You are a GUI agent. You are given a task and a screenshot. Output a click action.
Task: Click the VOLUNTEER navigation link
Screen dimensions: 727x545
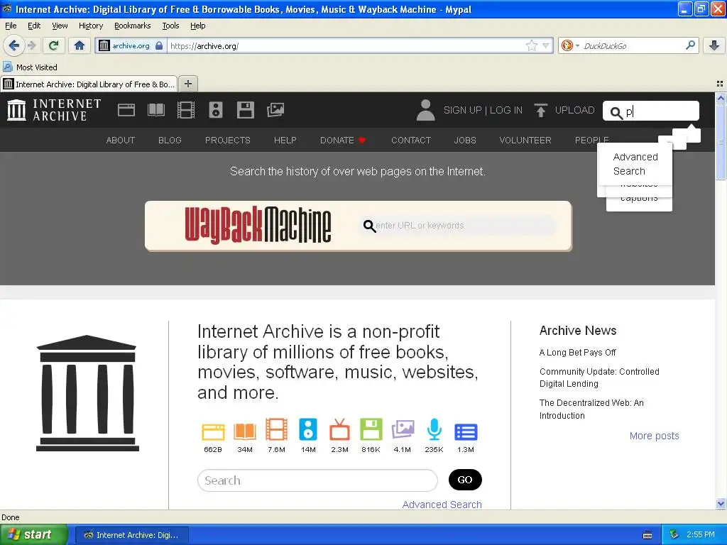pos(525,140)
